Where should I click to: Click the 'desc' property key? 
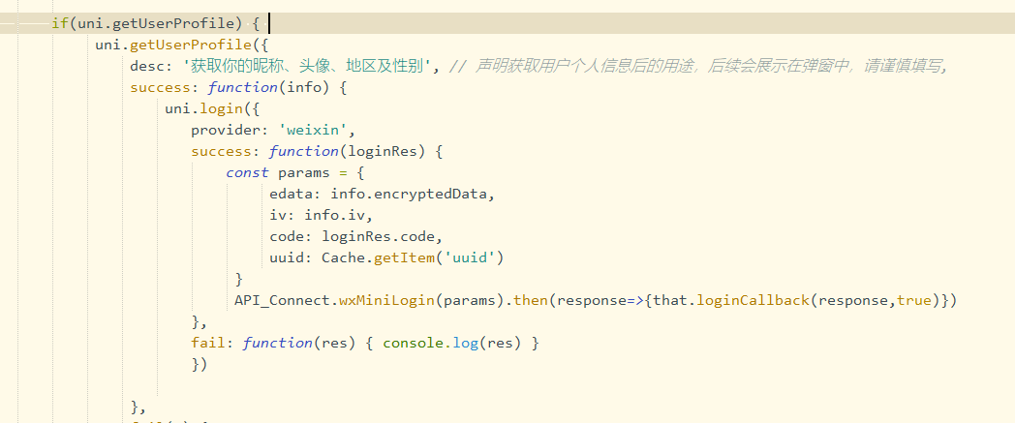pyautogui.click(x=146, y=67)
